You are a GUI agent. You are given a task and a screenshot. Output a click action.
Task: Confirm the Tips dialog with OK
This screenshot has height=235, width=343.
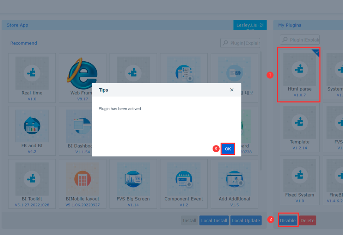coord(227,149)
